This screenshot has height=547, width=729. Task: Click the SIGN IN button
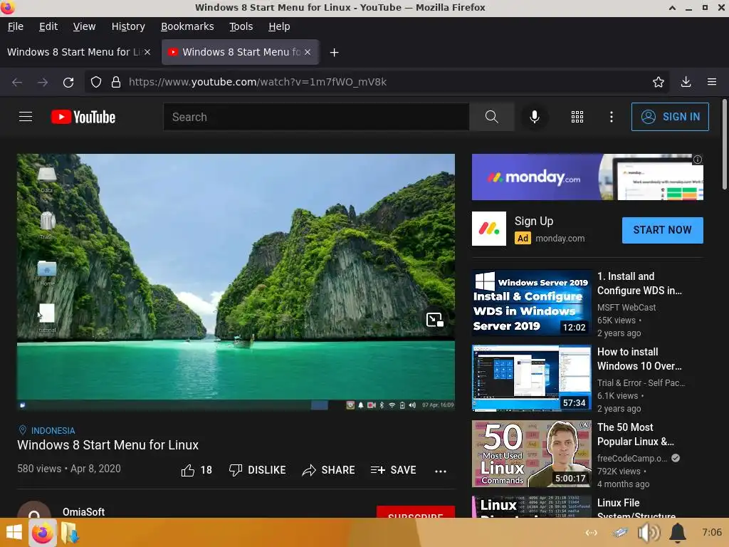click(x=670, y=117)
